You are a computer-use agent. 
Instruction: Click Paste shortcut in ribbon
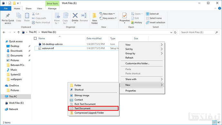coord(41,22)
